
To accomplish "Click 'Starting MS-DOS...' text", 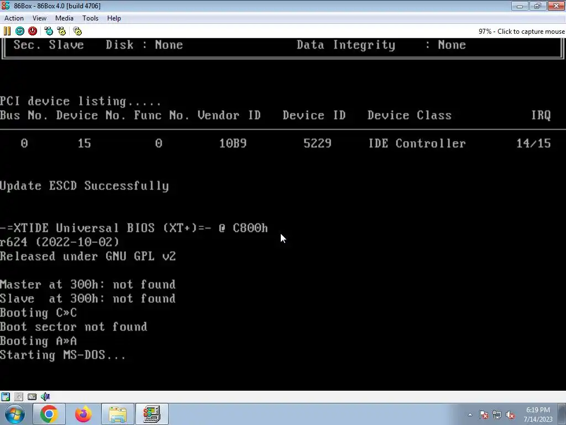I will coord(63,355).
